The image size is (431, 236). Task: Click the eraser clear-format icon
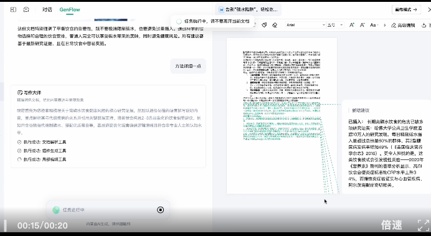[275, 25]
